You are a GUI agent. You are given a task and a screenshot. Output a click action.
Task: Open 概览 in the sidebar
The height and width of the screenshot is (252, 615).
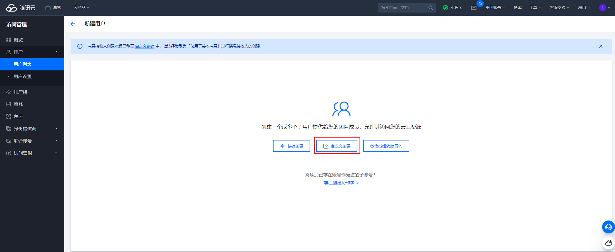(x=32, y=40)
